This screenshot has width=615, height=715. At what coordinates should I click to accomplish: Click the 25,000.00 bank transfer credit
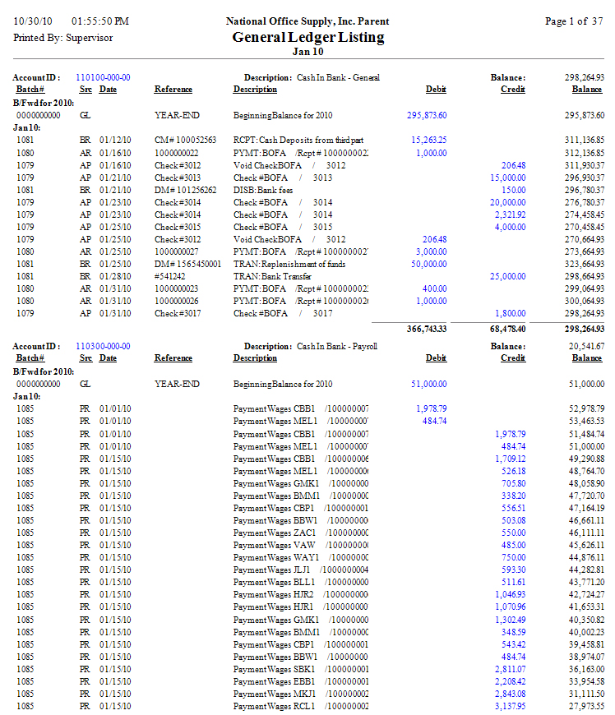tap(507, 276)
